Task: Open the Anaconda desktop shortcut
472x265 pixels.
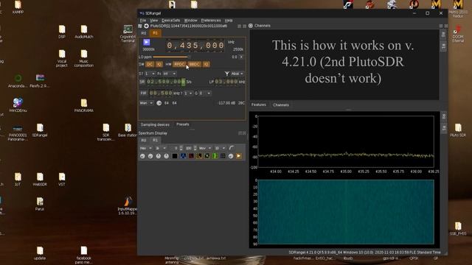Action: (x=18, y=82)
